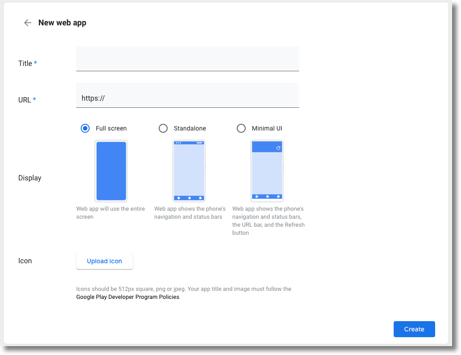Click the 'New web app' page heading
The image size is (461, 355).
tap(62, 23)
